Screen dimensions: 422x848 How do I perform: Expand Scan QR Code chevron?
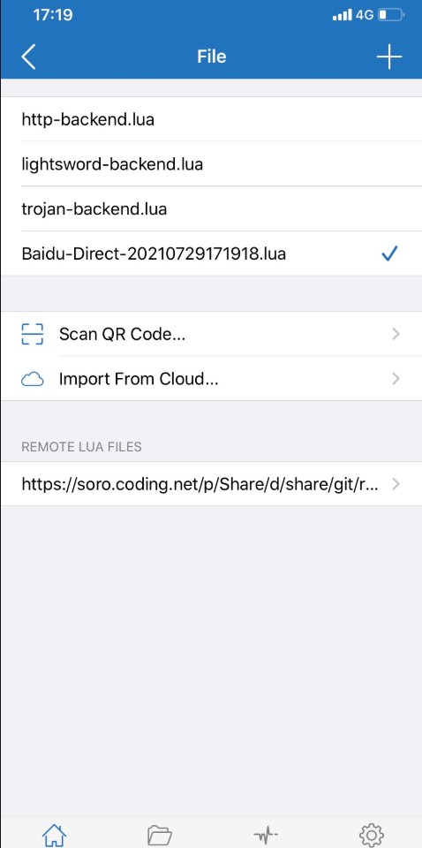[396, 334]
